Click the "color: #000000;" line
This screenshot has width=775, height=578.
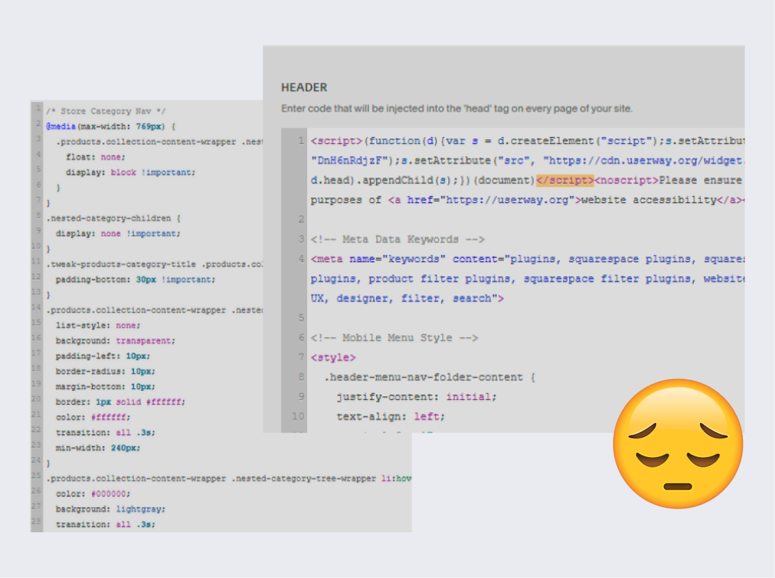pos(93,494)
